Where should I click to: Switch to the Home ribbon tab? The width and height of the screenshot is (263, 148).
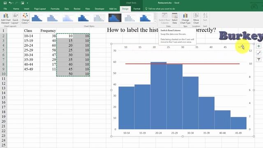16,9
